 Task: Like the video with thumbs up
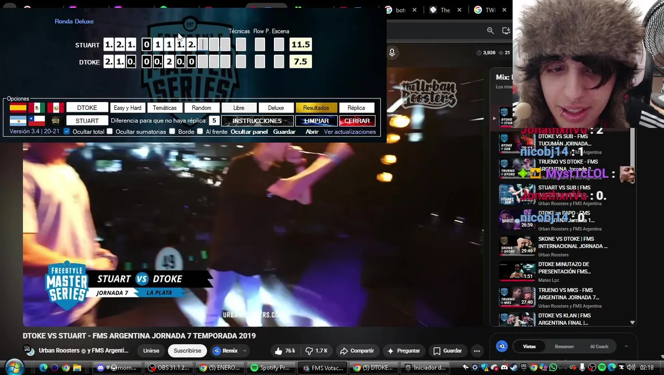285,351
